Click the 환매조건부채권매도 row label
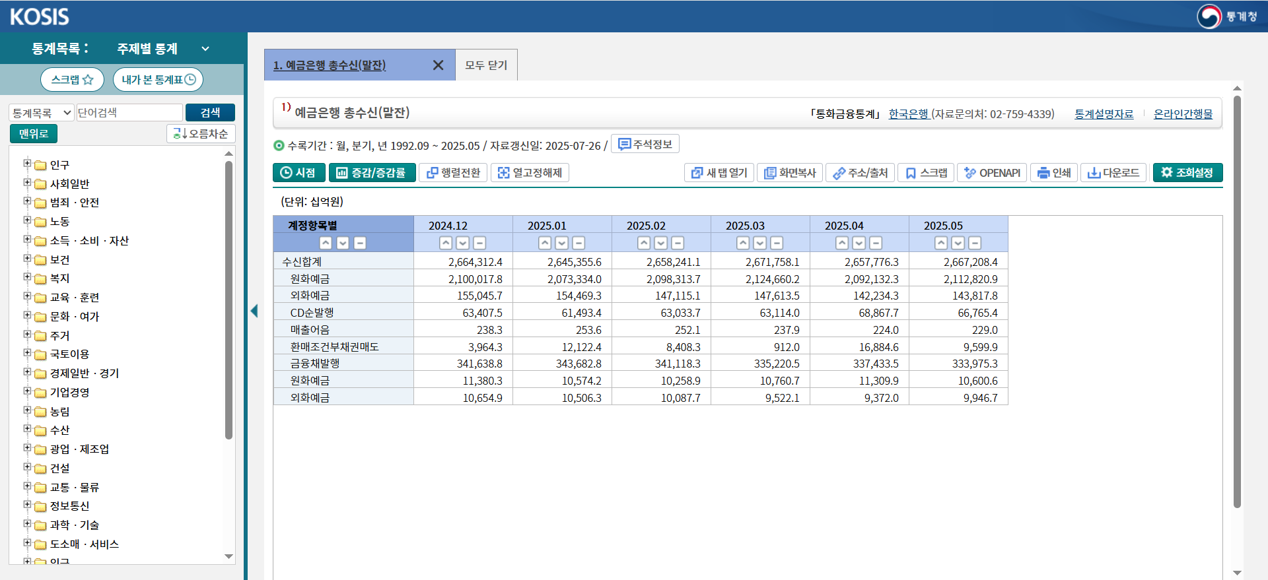 point(334,347)
